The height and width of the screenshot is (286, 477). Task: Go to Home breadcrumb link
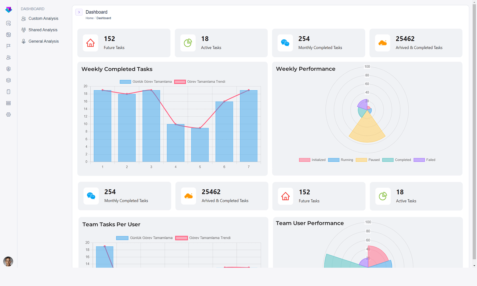(x=90, y=18)
